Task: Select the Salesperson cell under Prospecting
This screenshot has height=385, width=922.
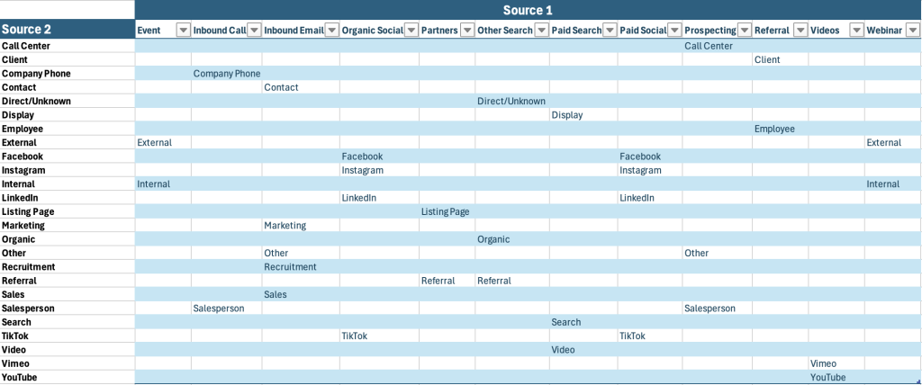Action: 717,308
